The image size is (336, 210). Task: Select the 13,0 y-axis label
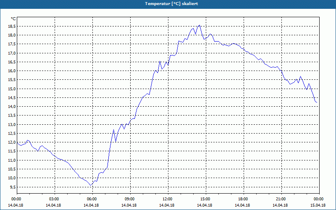click(x=12, y=124)
